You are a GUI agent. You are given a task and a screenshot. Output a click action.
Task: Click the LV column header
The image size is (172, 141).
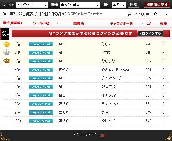(149, 23)
